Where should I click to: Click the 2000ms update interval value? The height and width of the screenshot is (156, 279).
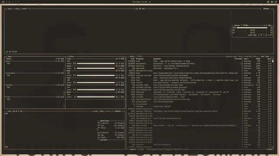click(x=266, y=9)
